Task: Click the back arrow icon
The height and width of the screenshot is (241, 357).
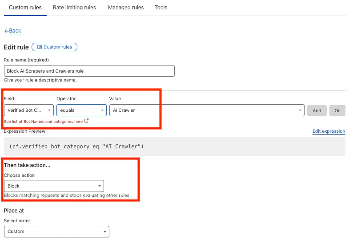Action: (x=6, y=31)
